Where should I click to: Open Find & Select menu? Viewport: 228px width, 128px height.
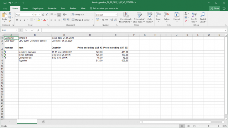203,17
